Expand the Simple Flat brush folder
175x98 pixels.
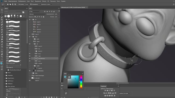[5, 75]
